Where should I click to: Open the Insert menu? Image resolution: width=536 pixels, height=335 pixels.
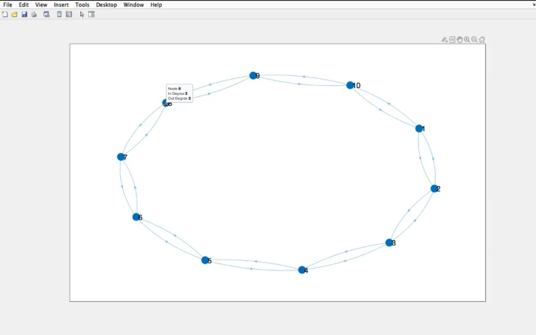pos(61,5)
